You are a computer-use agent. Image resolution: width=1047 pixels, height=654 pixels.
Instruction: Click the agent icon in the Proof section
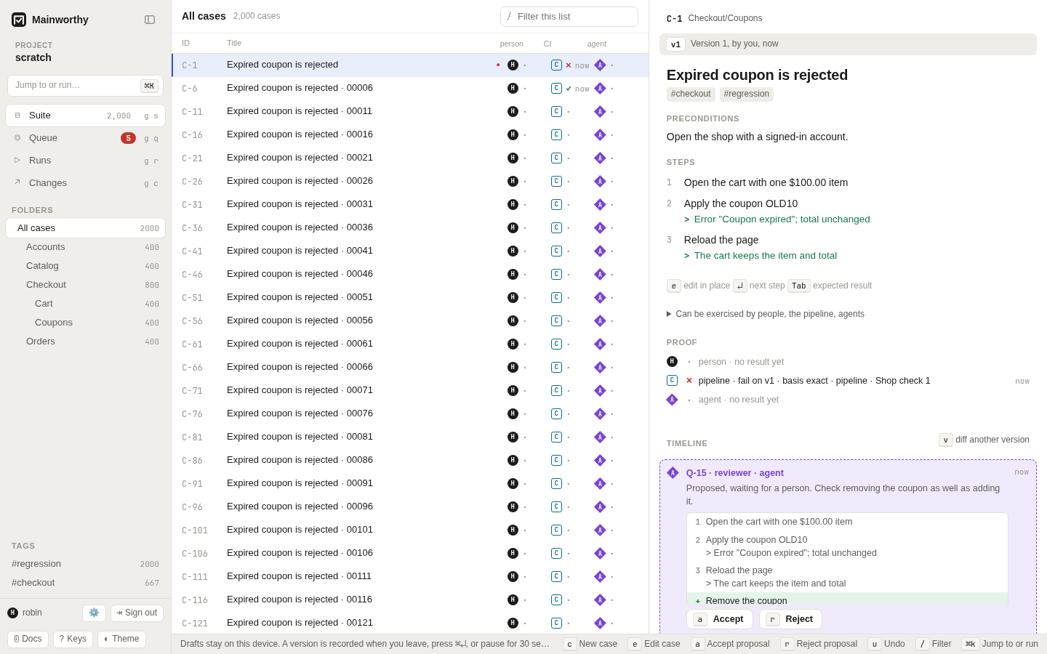coord(672,399)
